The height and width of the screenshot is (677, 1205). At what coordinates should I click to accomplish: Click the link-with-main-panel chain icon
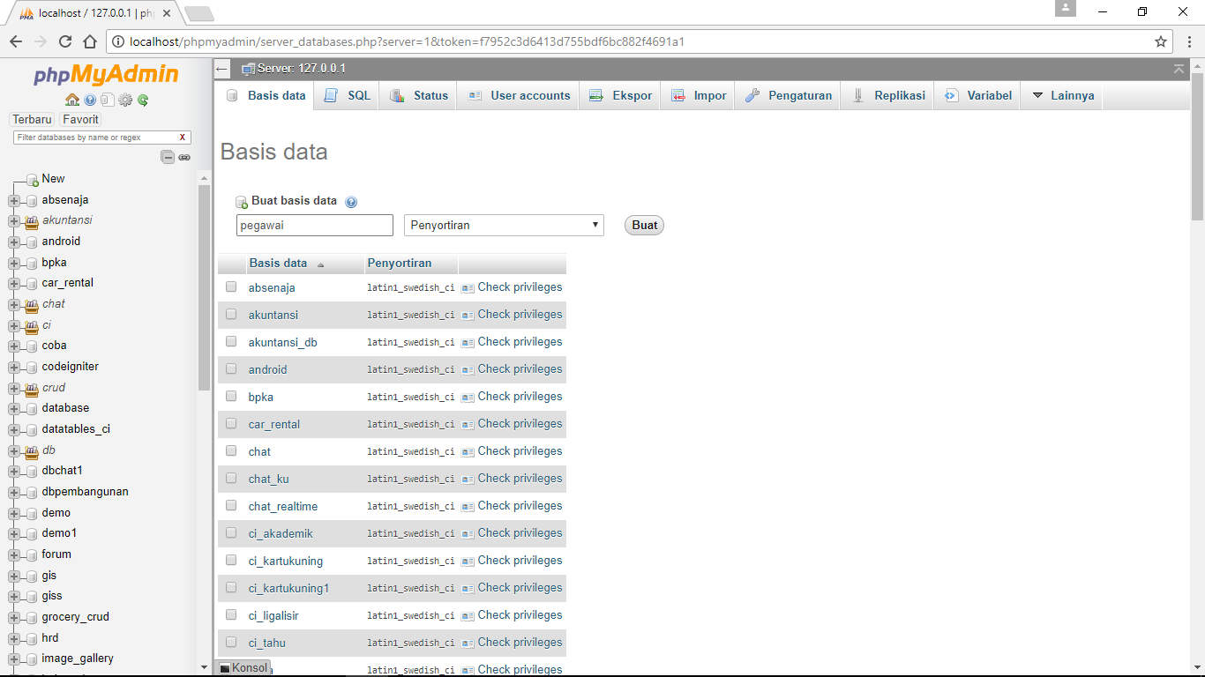(x=184, y=157)
